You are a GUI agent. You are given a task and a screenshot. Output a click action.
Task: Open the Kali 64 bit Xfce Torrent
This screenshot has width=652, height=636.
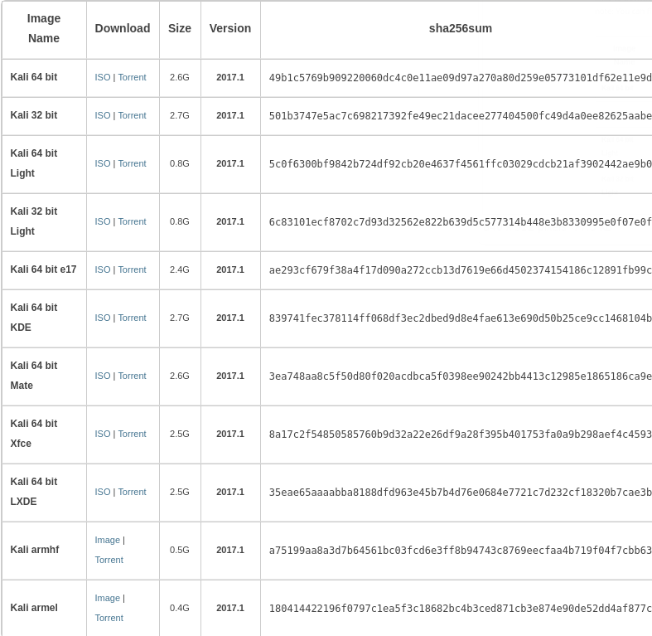tap(133, 435)
